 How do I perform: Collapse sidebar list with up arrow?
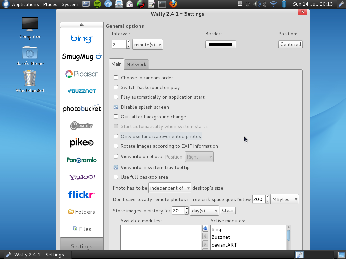(x=82, y=25)
